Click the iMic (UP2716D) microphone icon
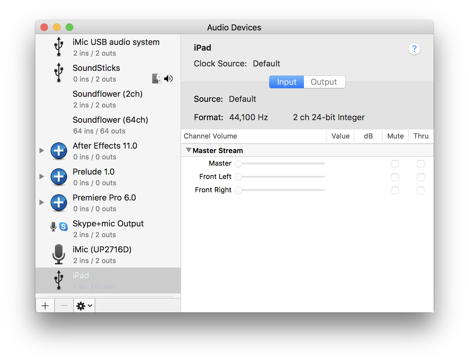This screenshot has width=469, height=363. pos(59,254)
